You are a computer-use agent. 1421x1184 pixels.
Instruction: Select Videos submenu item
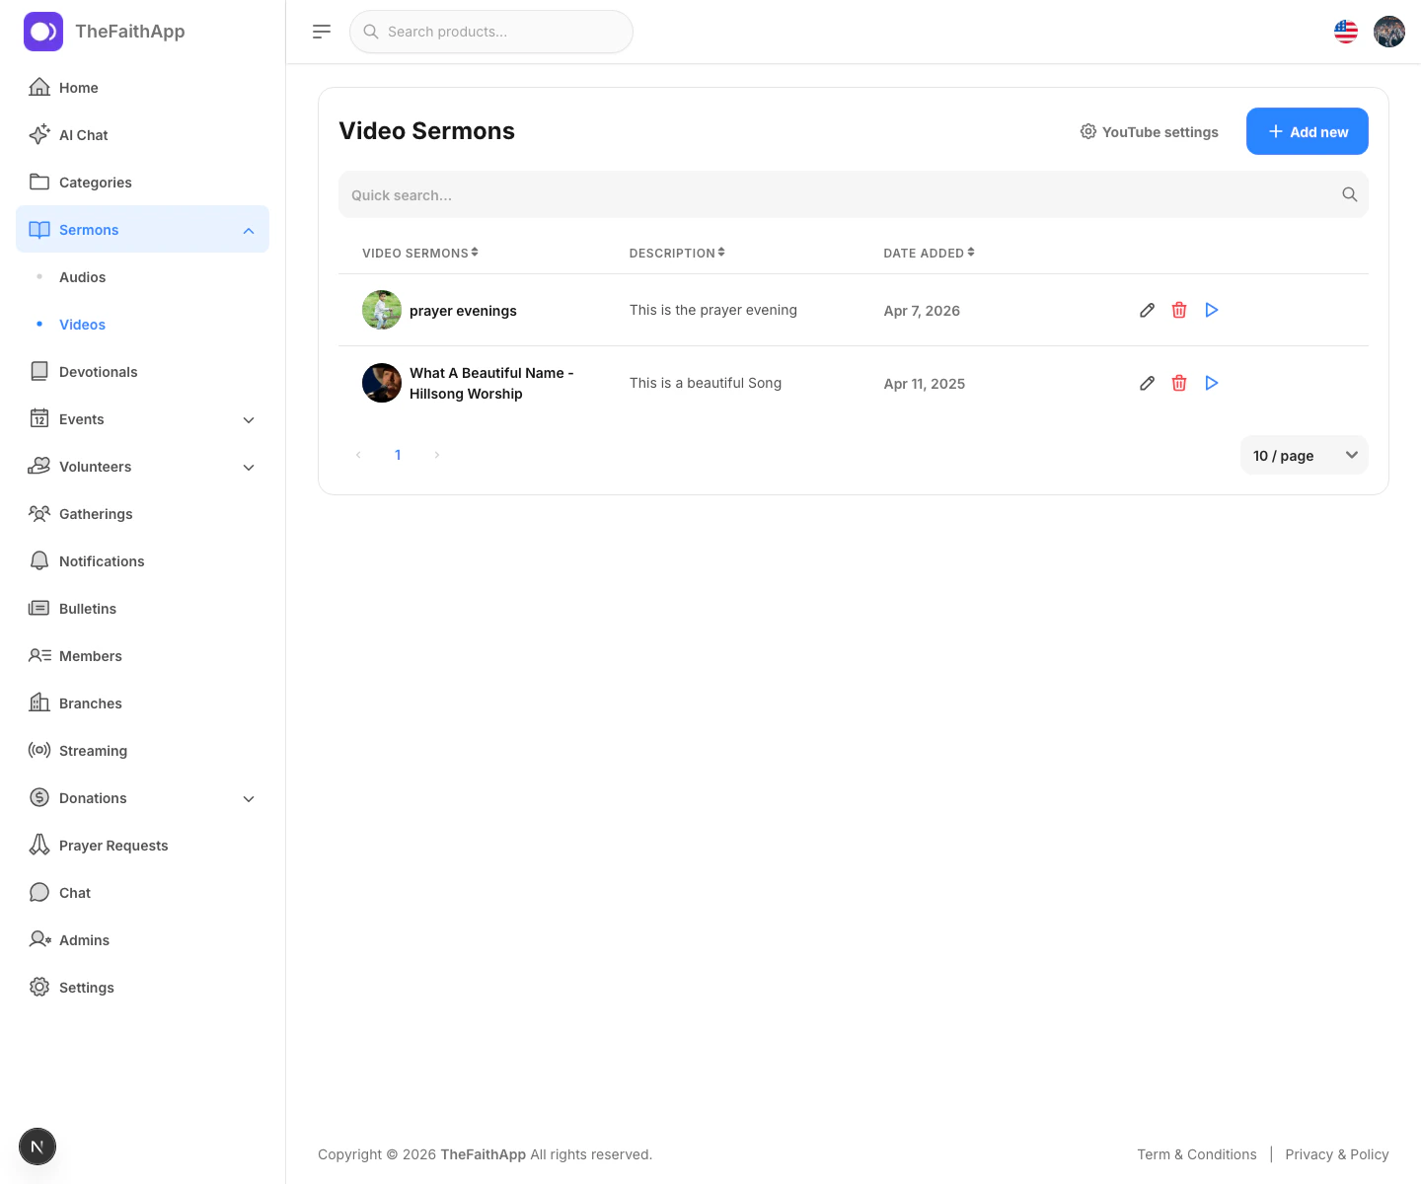coord(142,325)
